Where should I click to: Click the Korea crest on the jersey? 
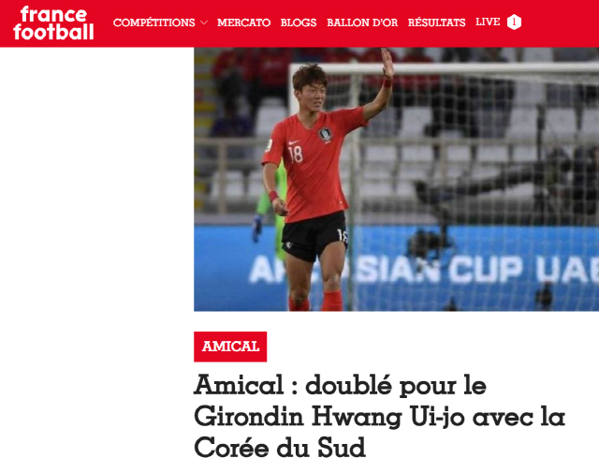coord(325,135)
